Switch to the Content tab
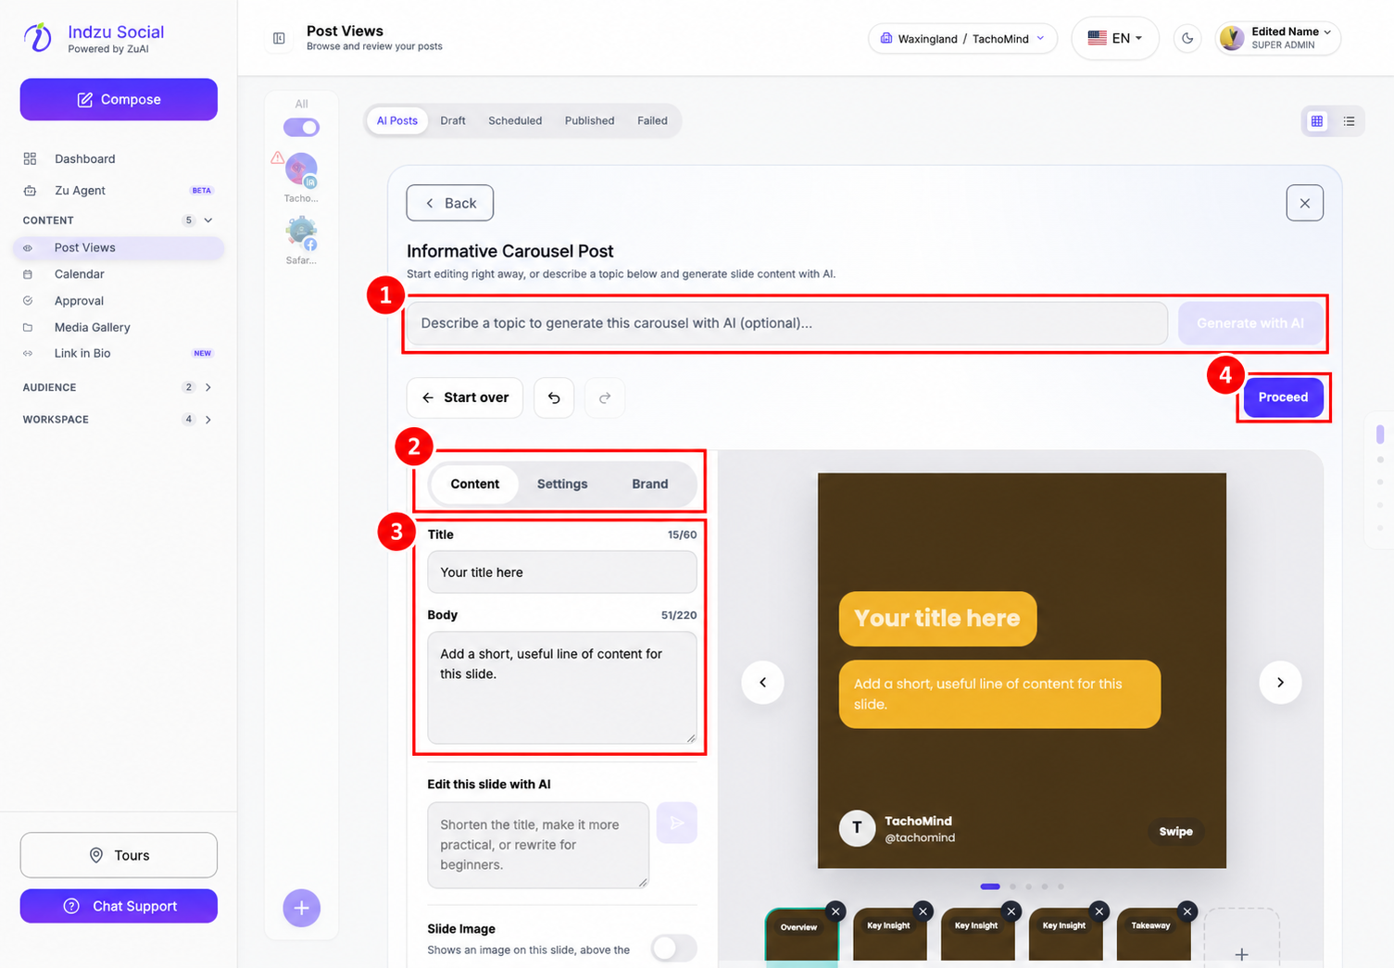Image resolution: width=1394 pixels, height=968 pixels. [475, 484]
